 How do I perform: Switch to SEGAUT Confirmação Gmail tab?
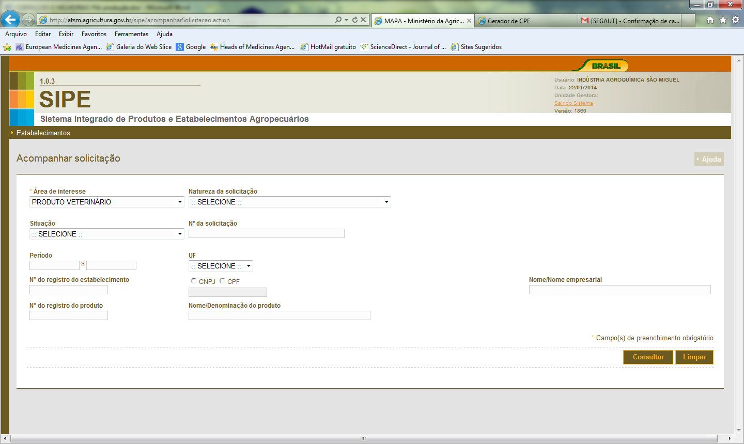pos(630,21)
